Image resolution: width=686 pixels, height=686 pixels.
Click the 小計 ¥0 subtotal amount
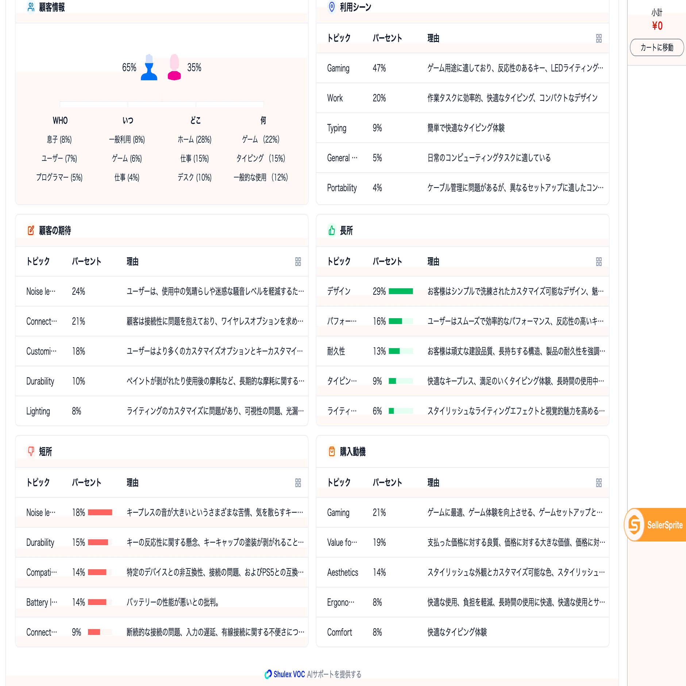coord(657,26)
